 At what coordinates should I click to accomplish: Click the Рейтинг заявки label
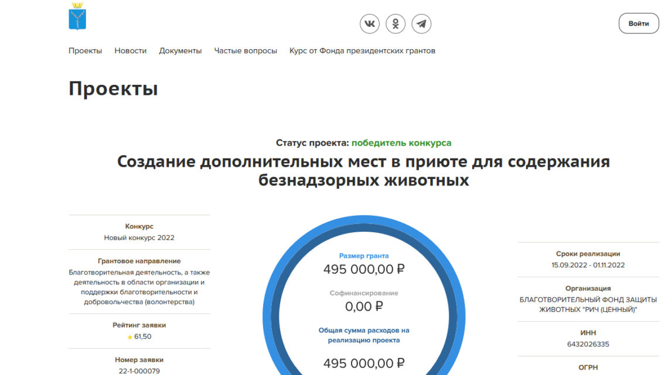[139, 325]
